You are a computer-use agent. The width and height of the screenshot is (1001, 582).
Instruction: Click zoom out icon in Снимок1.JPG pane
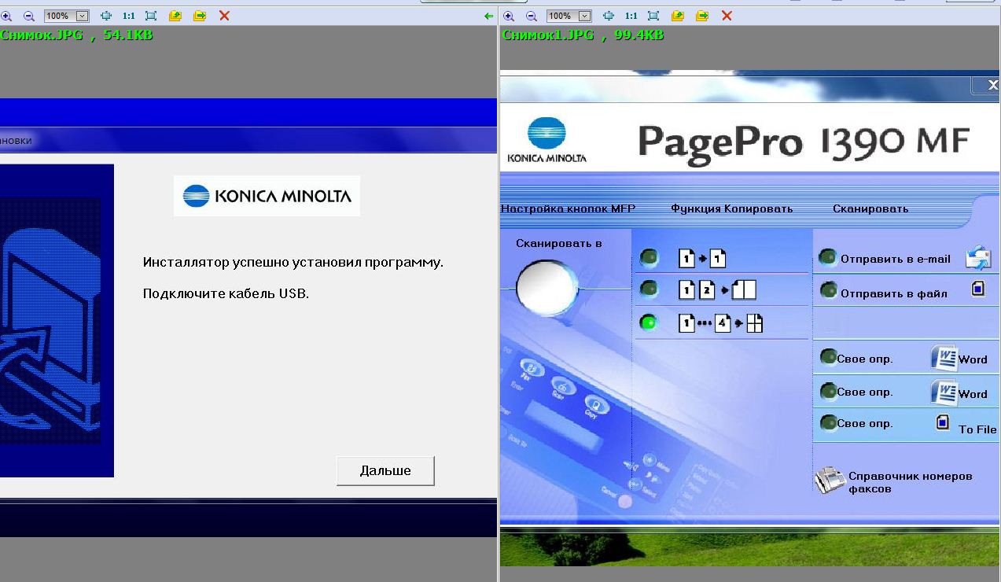coord(531,16)
